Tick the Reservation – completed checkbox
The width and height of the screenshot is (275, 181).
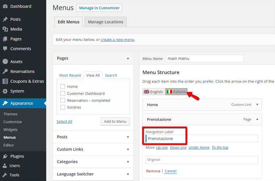[63, 101]
